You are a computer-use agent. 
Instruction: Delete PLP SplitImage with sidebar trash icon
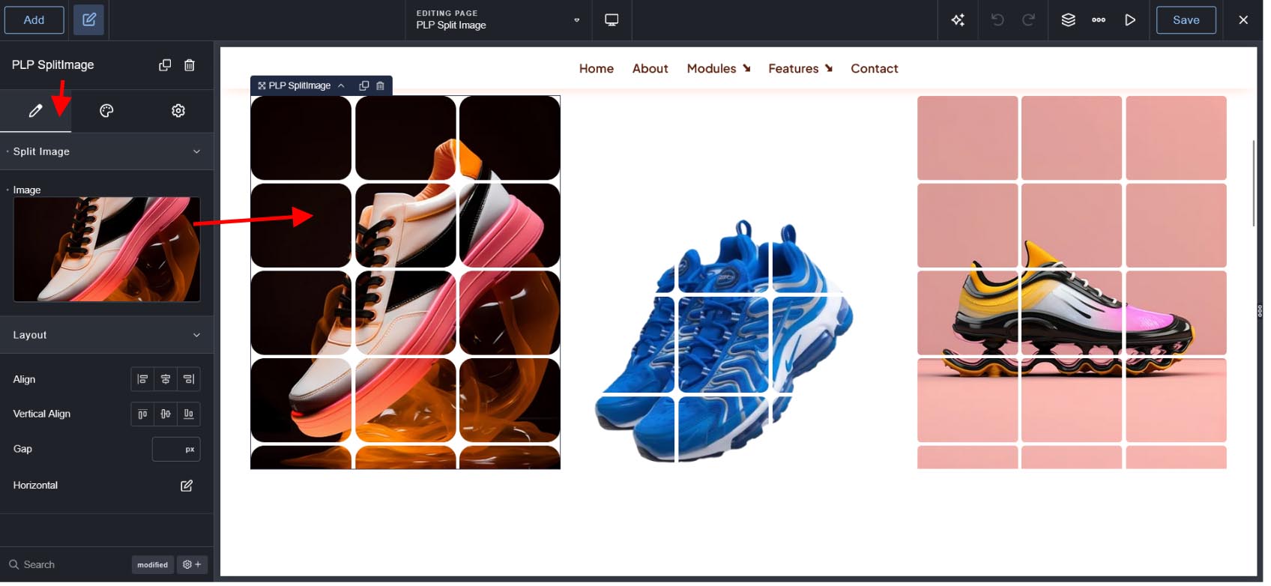click(190, 65)
